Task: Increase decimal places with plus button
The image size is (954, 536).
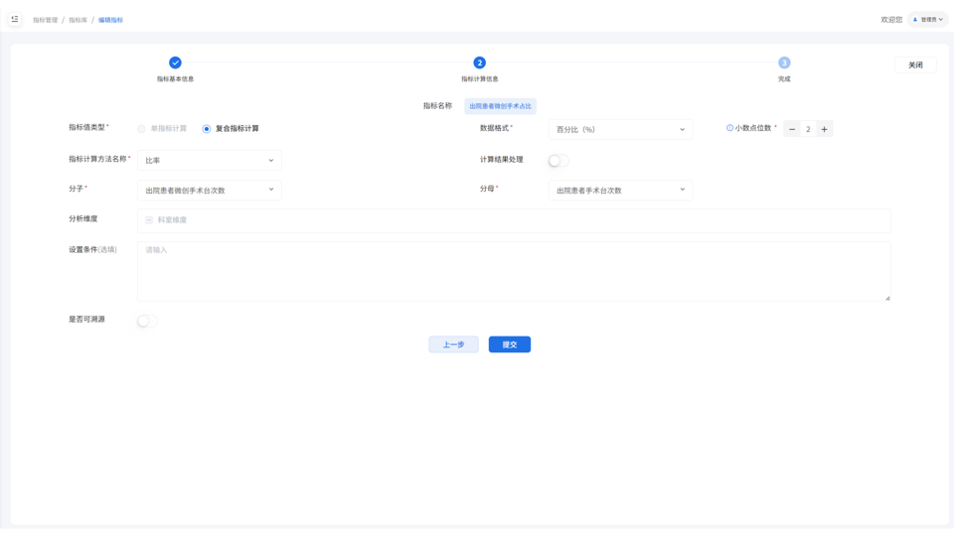Action: (x=825, y=129)
